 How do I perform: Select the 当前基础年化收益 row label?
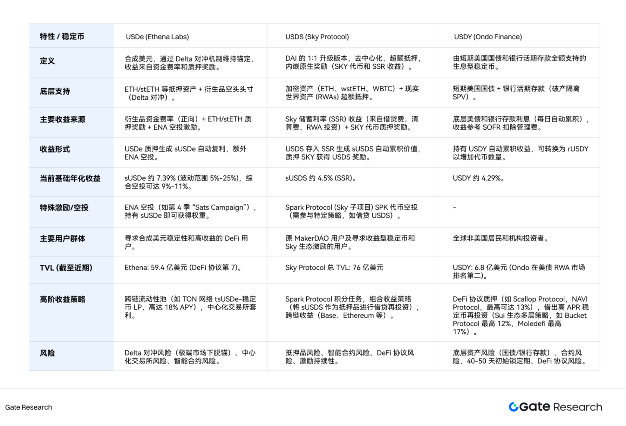[70, 179]
